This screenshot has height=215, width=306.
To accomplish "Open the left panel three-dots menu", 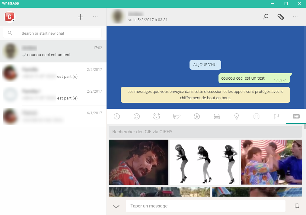I will [96, 17].
